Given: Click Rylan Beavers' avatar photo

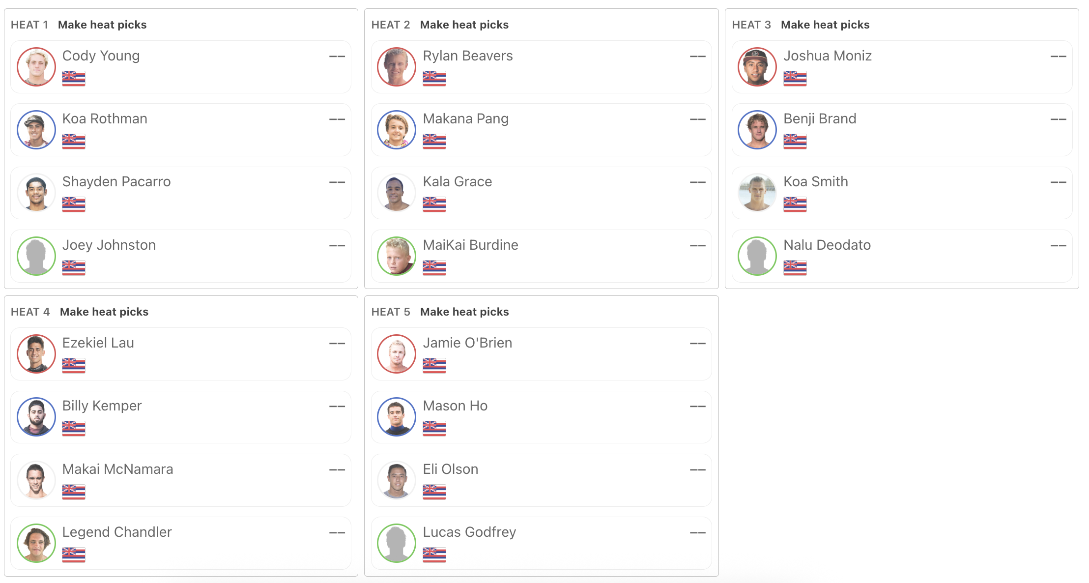Looking at the screenshot, I should (x=397, y=67).
